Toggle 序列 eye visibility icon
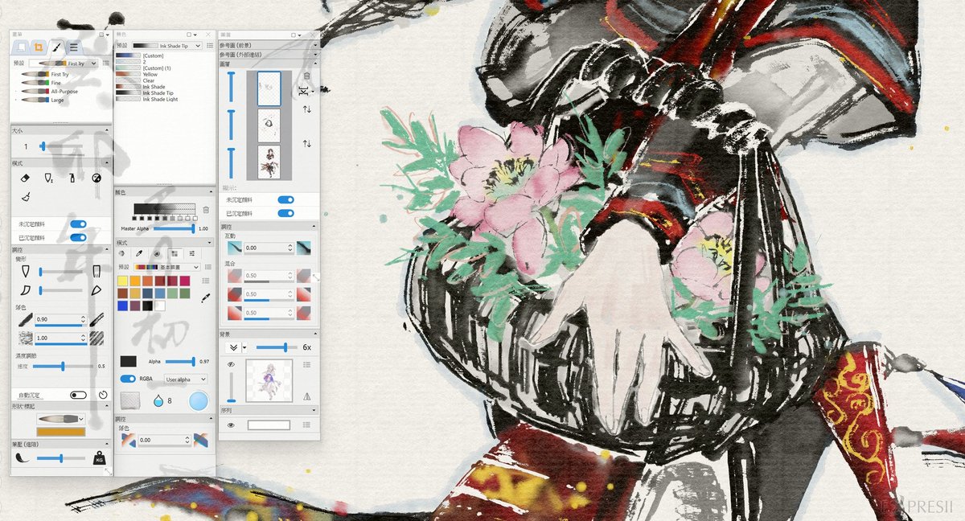 pyautogui.click(x=231, y=425)
